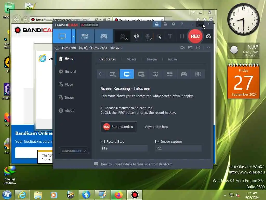Open File Explorer folder icon in taskbar
Screen dimensions: 266x200
click(38, 195)
